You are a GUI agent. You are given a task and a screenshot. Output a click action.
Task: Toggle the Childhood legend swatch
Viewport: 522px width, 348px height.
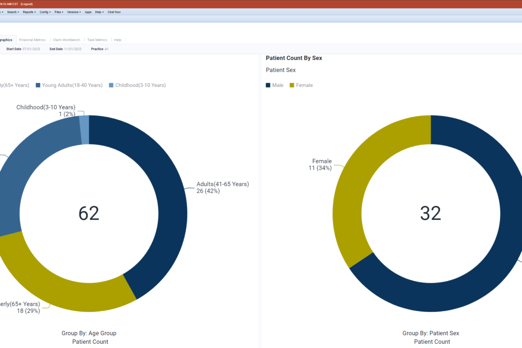tap(111, 85)
